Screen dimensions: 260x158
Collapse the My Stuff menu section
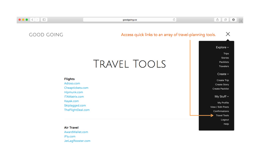(222, 96)
